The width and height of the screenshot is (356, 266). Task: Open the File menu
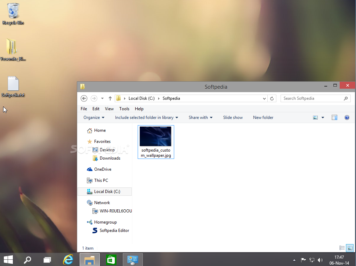[x=84, y=109]
